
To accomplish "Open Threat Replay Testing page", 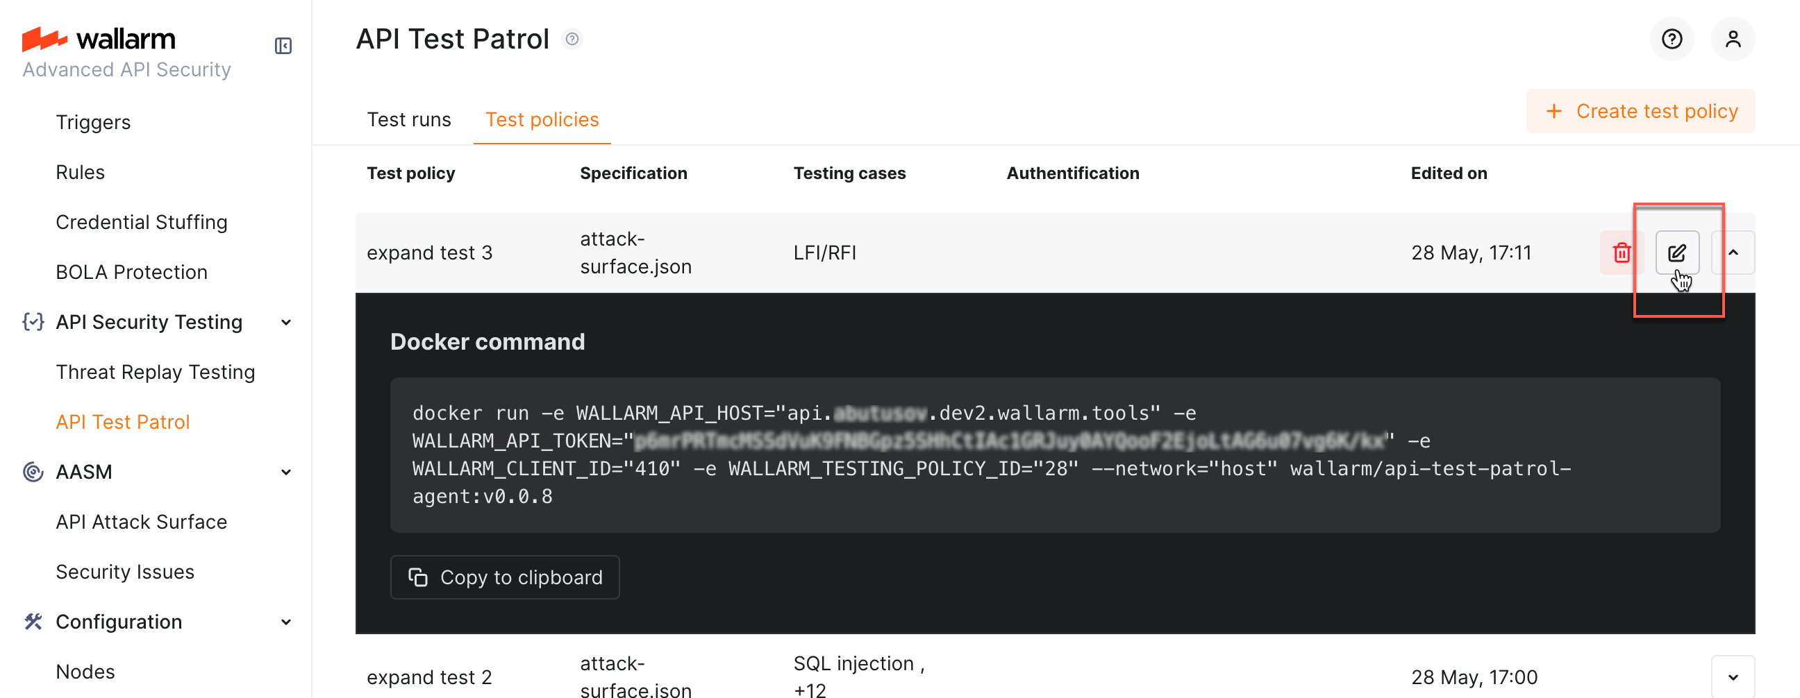I will coord(155,372).
